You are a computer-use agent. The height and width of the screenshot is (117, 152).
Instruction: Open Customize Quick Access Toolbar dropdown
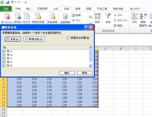[26, 3]
